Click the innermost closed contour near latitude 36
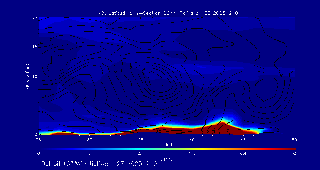The height and width of the screenshot is (170, 320). click(156, 79)
